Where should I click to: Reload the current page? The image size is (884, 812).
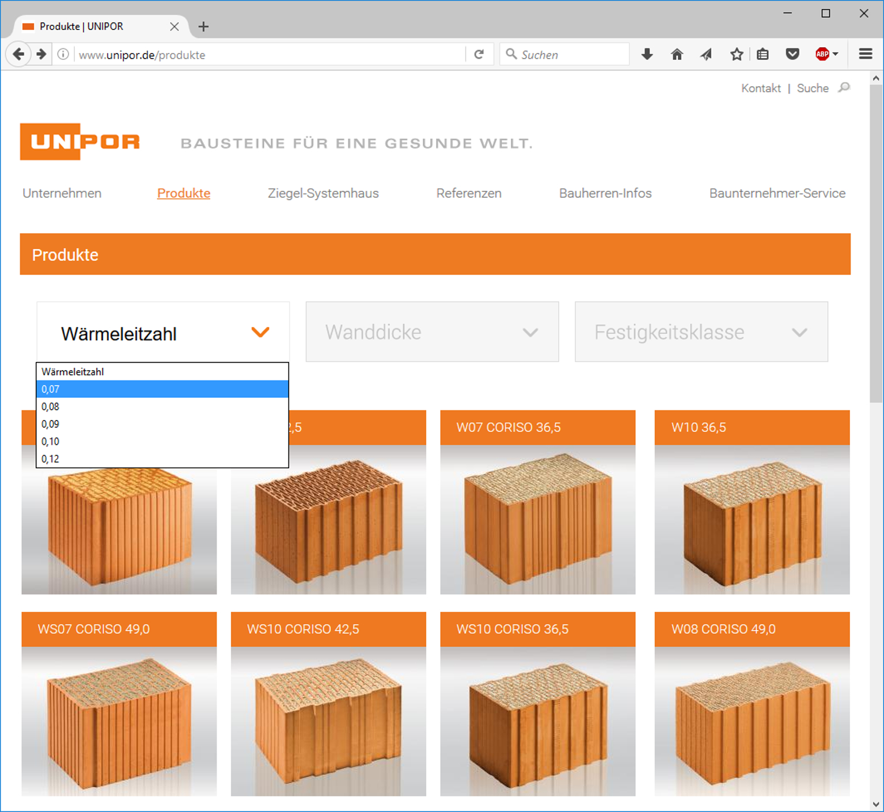tap(479, 55)
